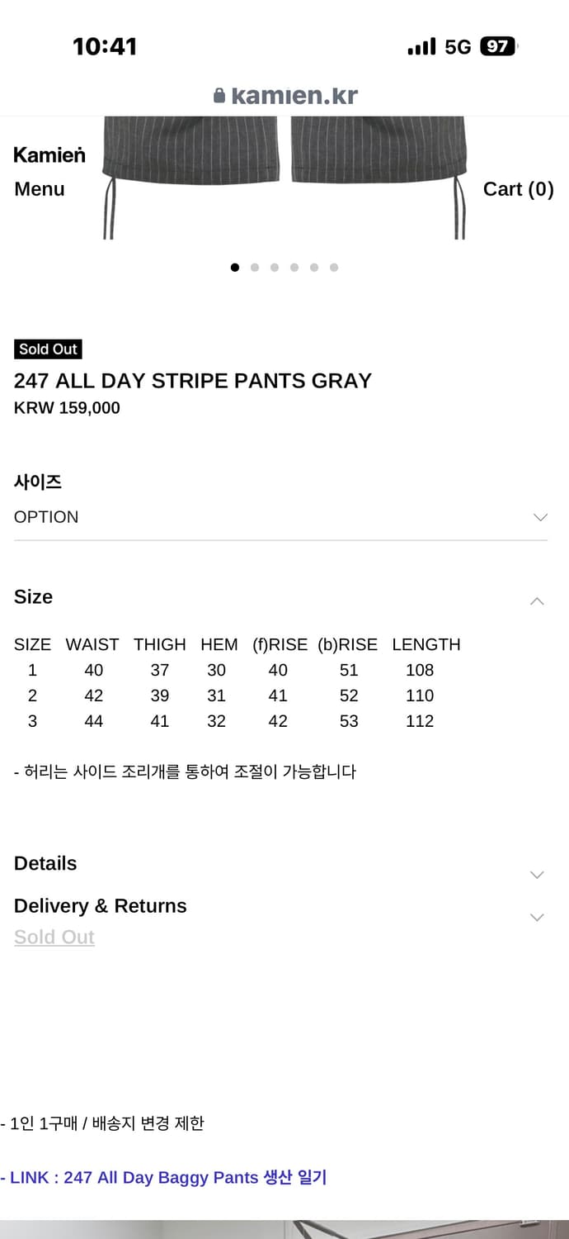Open the OPTION size dropdown
Image resolution: width=569 pixels, height=1239 pixels.
[280, 517]
